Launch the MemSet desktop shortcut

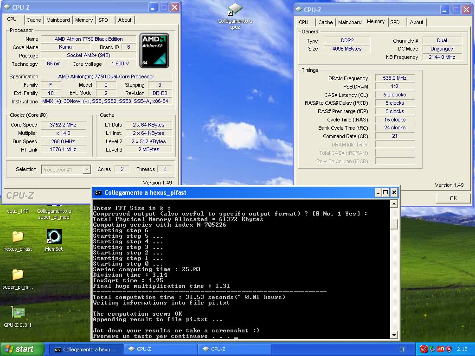click(54, 241)
